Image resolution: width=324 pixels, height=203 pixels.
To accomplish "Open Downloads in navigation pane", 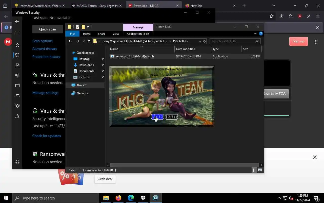I will [x=86, y=65].
